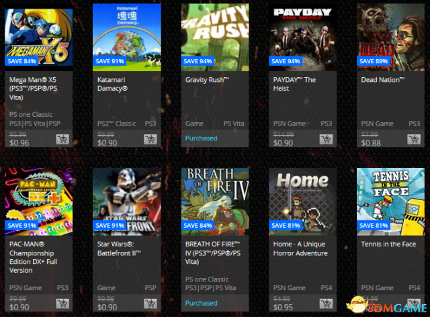
Task: Add Star Wars Battlefront II to cart
Action: coord(150,304)
